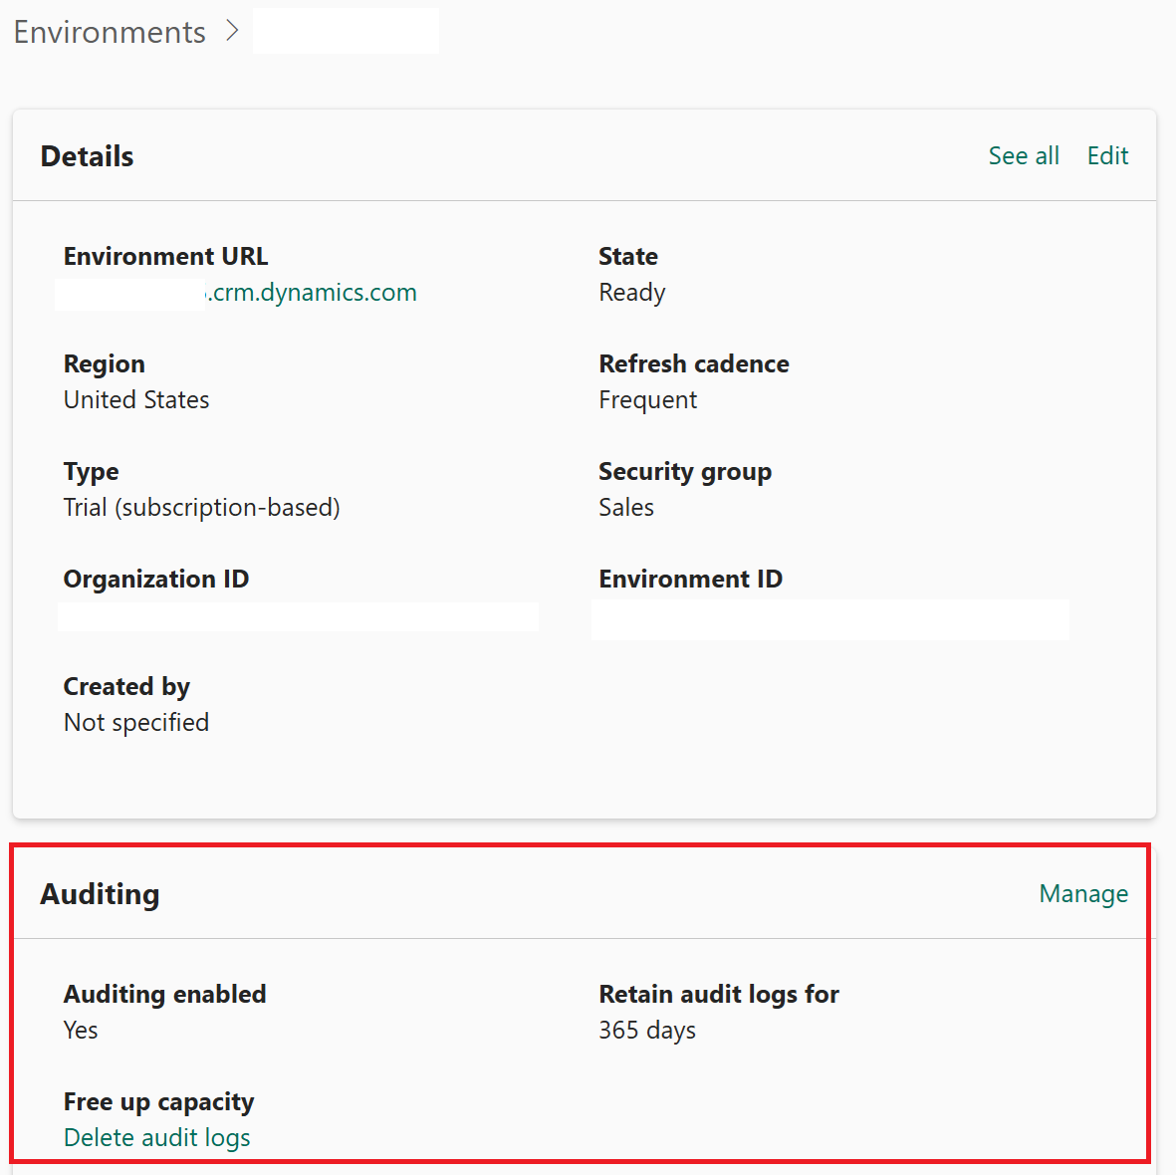Click the Free up capacity label

[x=159, y=1102]
